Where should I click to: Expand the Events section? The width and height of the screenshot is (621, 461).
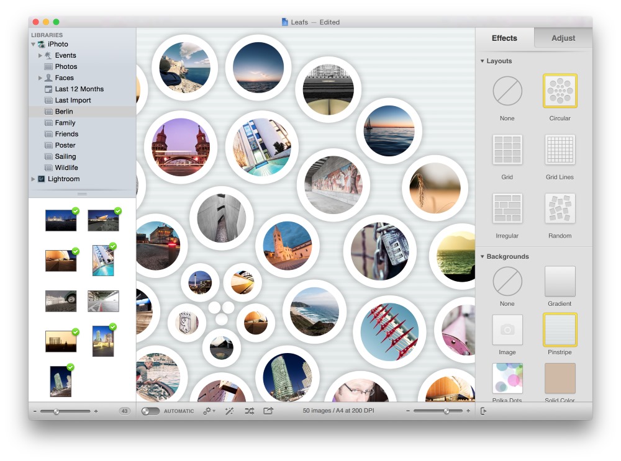[40, 55]
